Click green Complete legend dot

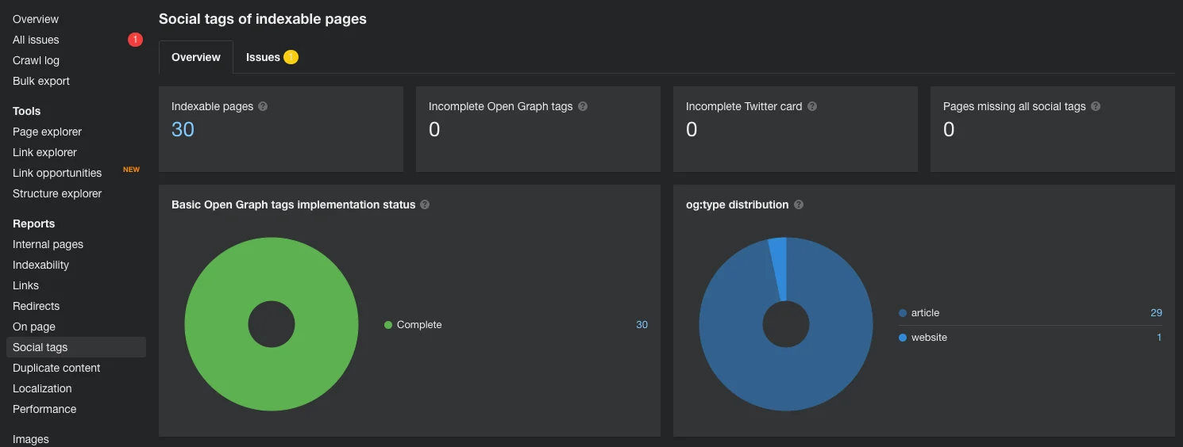388,325
